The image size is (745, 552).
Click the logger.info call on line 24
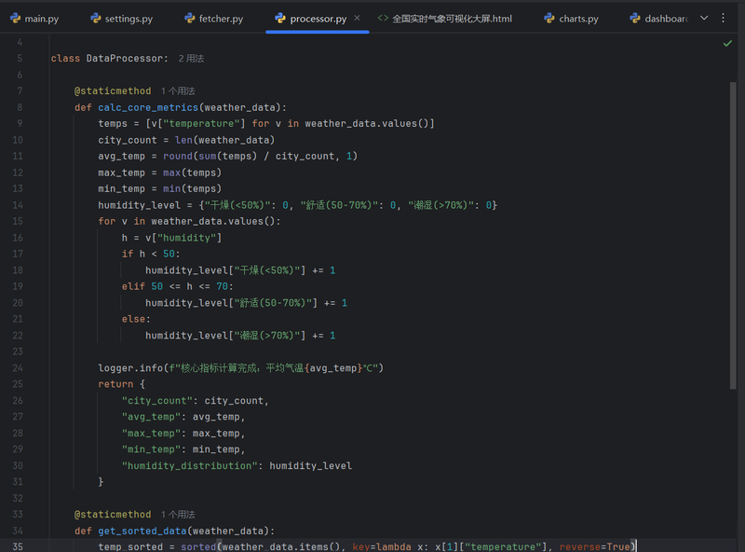click(240, 368)
